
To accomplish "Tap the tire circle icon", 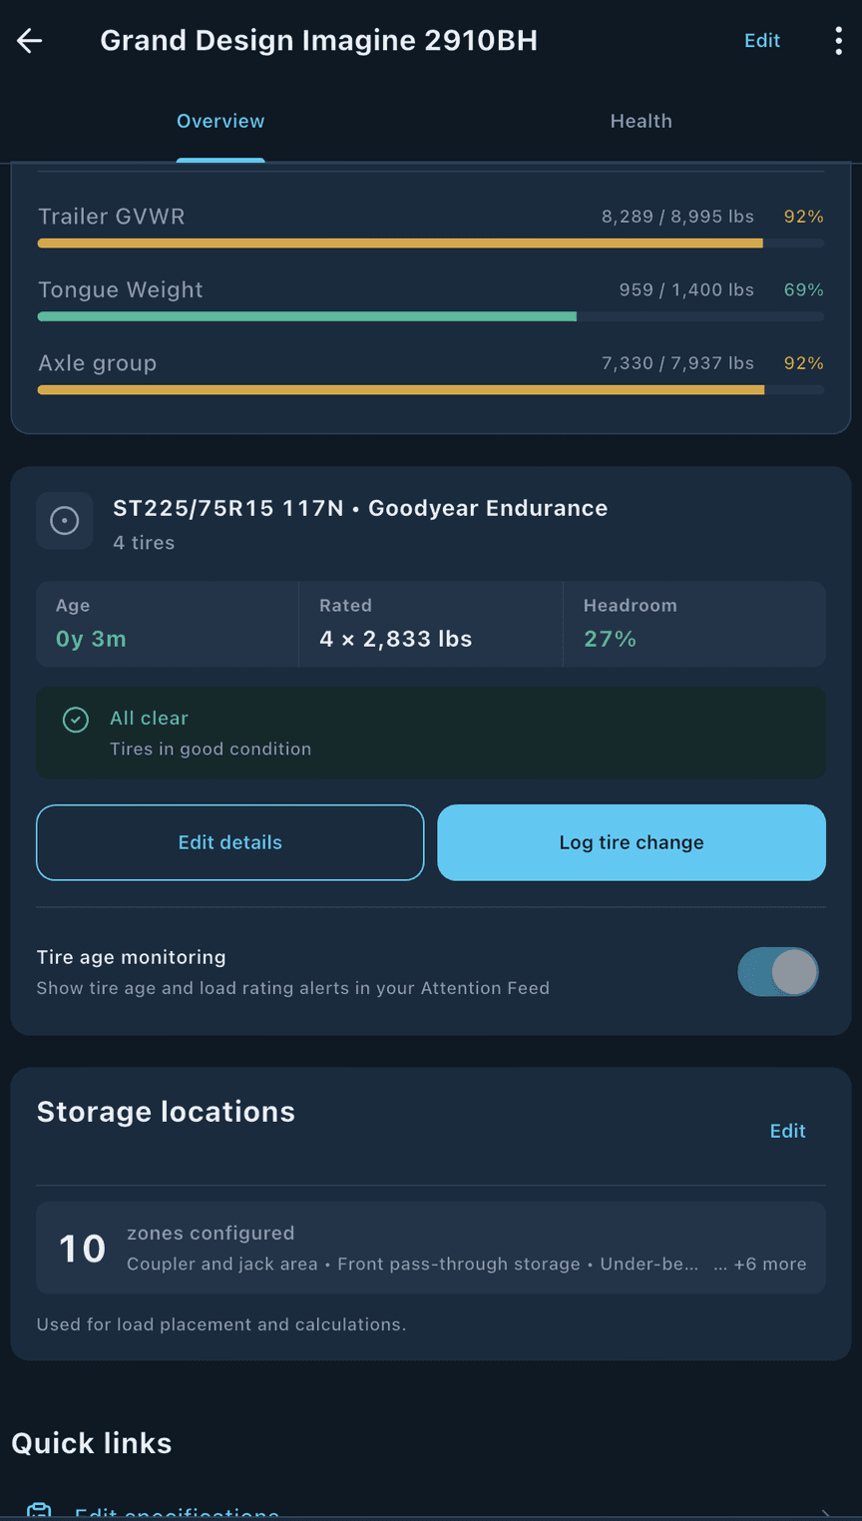I will point(65,521).
